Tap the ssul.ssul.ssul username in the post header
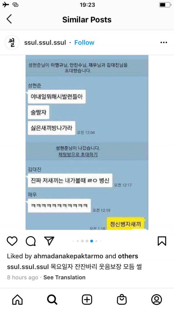Viewport: 174px width, 311px height. click(x=45, y=43)
